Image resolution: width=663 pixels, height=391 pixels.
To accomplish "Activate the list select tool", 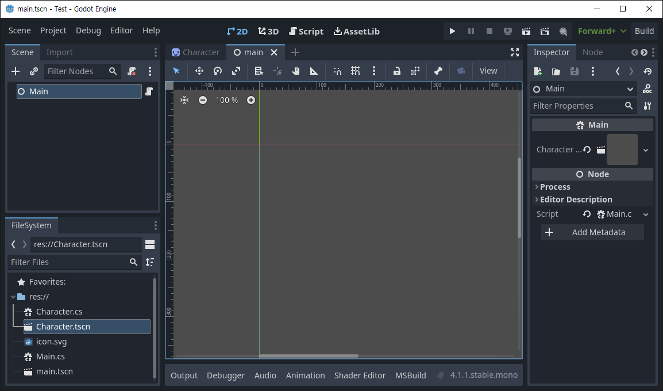I will tap(259, 71).
